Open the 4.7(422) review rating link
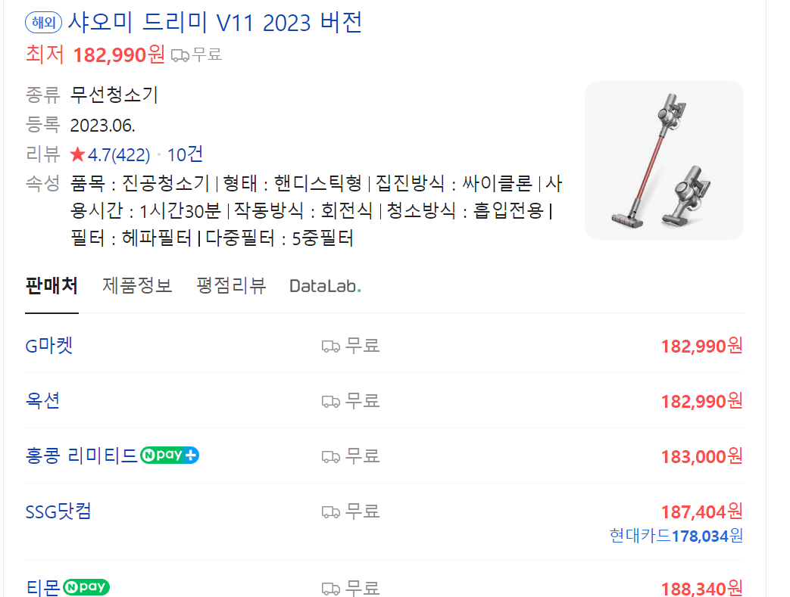This screenshot has height=597, width=790. click(119, 155)
